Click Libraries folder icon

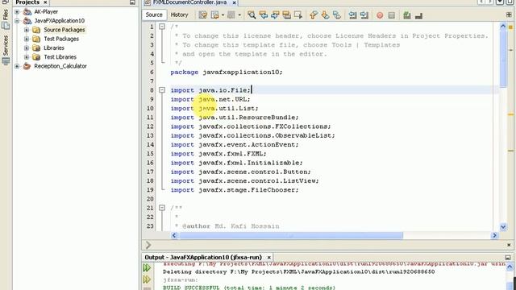click(x=36, y=48)
